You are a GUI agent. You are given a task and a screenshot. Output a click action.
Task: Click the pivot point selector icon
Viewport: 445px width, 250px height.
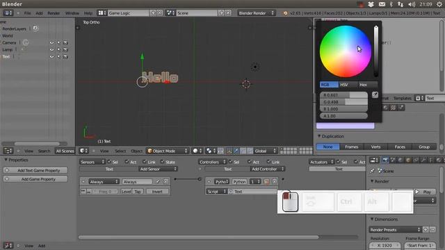tap(211, 151)
